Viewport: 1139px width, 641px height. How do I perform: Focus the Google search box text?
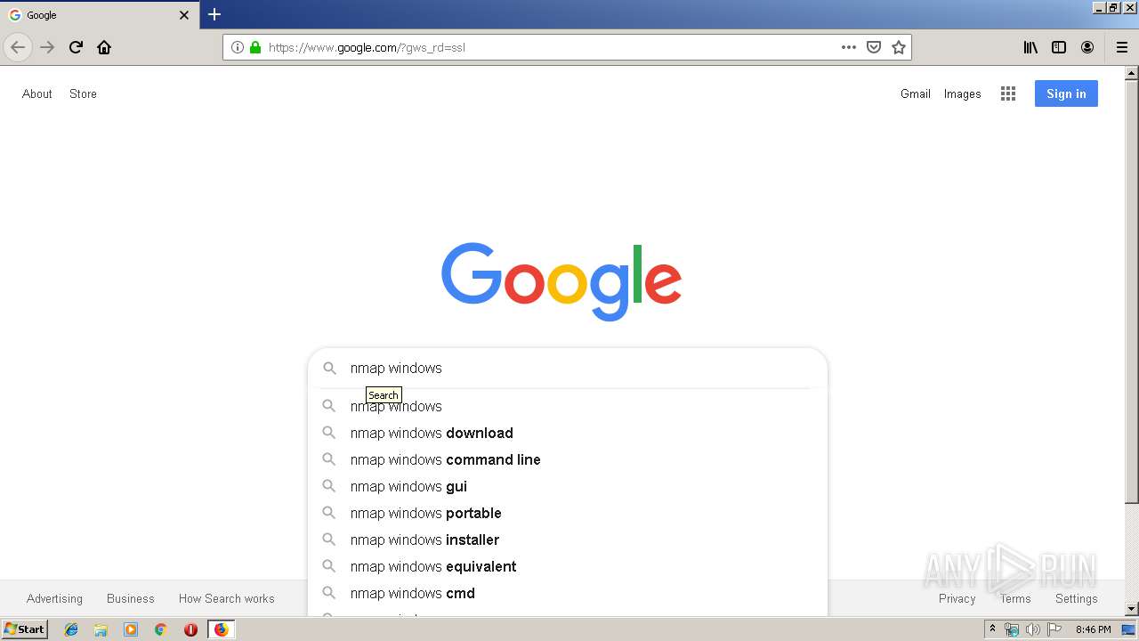coord(578,368)
